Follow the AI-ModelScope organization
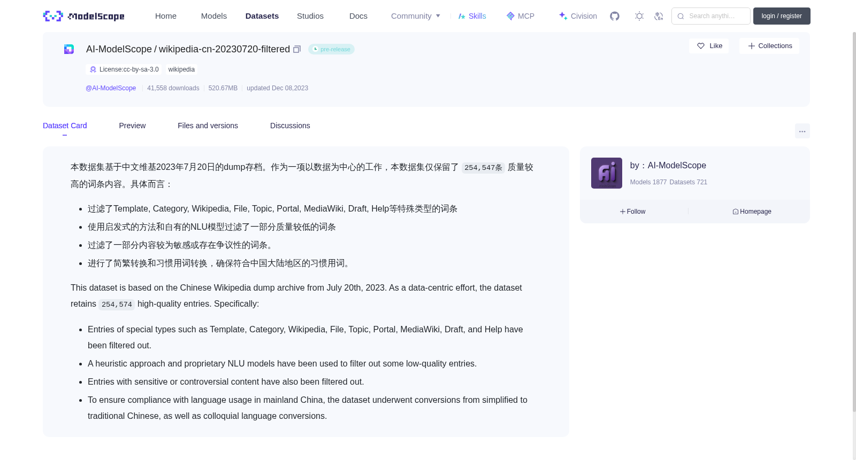The height and width of the screenshot is (460, 856). point(632,212)
